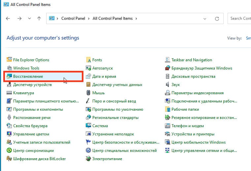Screen dimensions: 251x171
Task: Click the All Control Panel Items breadcrumb
Action: [x=113, y=18]
